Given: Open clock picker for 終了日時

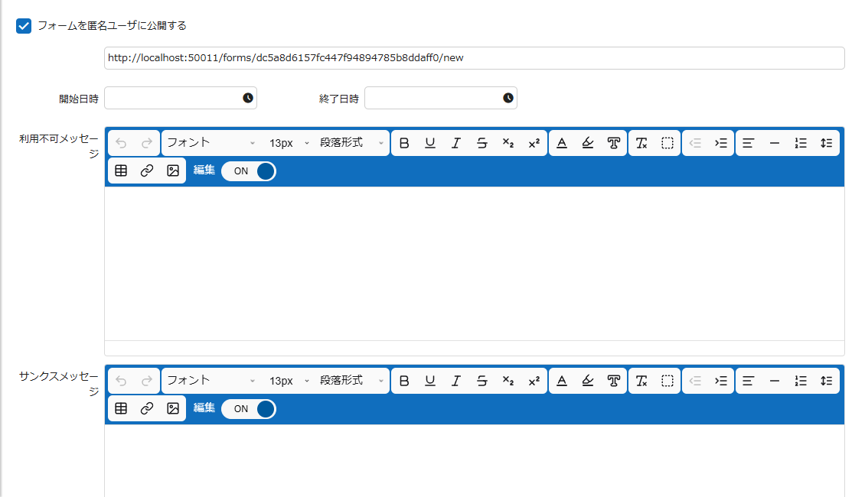Looking at the screenshot, I should 508,98.
